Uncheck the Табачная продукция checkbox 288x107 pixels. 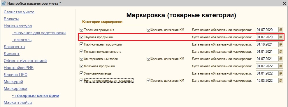81,30
